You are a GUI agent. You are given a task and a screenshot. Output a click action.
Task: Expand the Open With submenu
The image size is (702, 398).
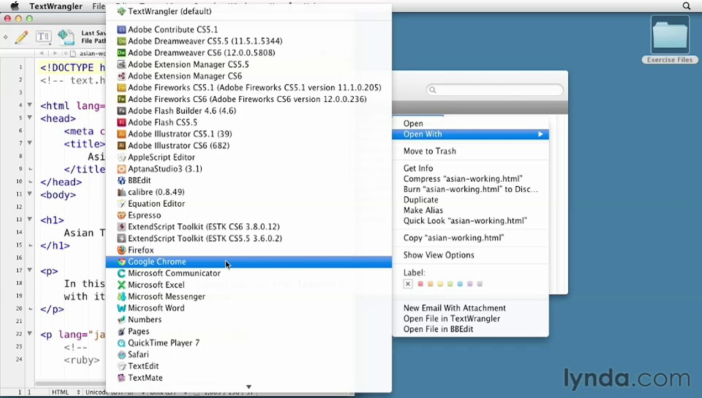pos(470,134)
